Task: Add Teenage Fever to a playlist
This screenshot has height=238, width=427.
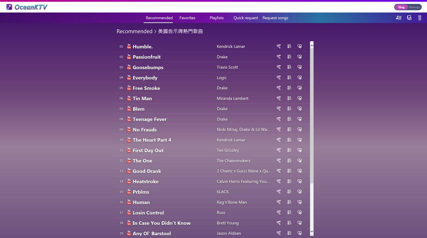Action: (289, 119)
